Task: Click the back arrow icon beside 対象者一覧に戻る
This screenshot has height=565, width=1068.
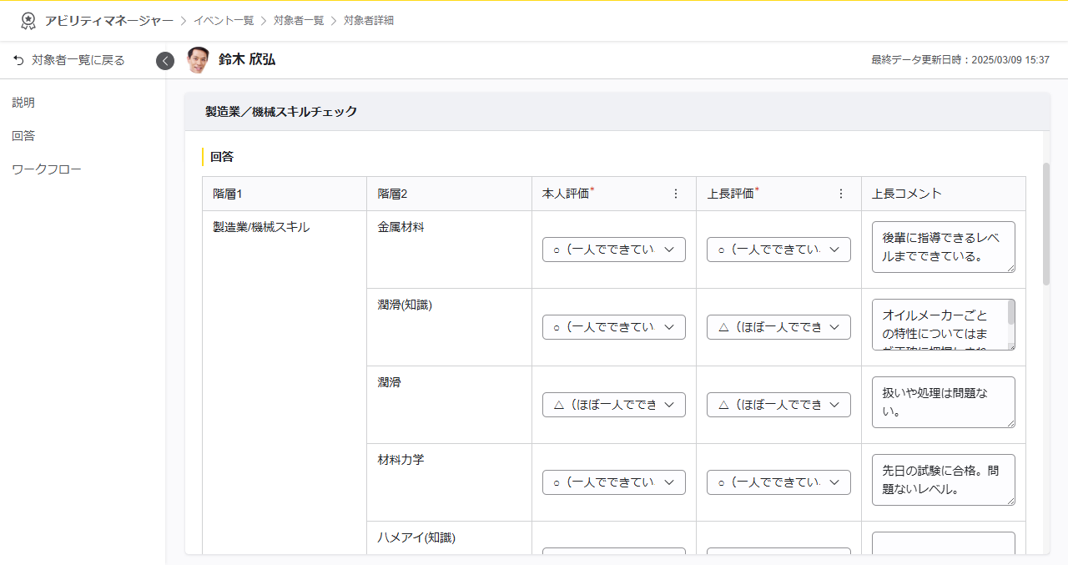Action: [x=18, y=60]
